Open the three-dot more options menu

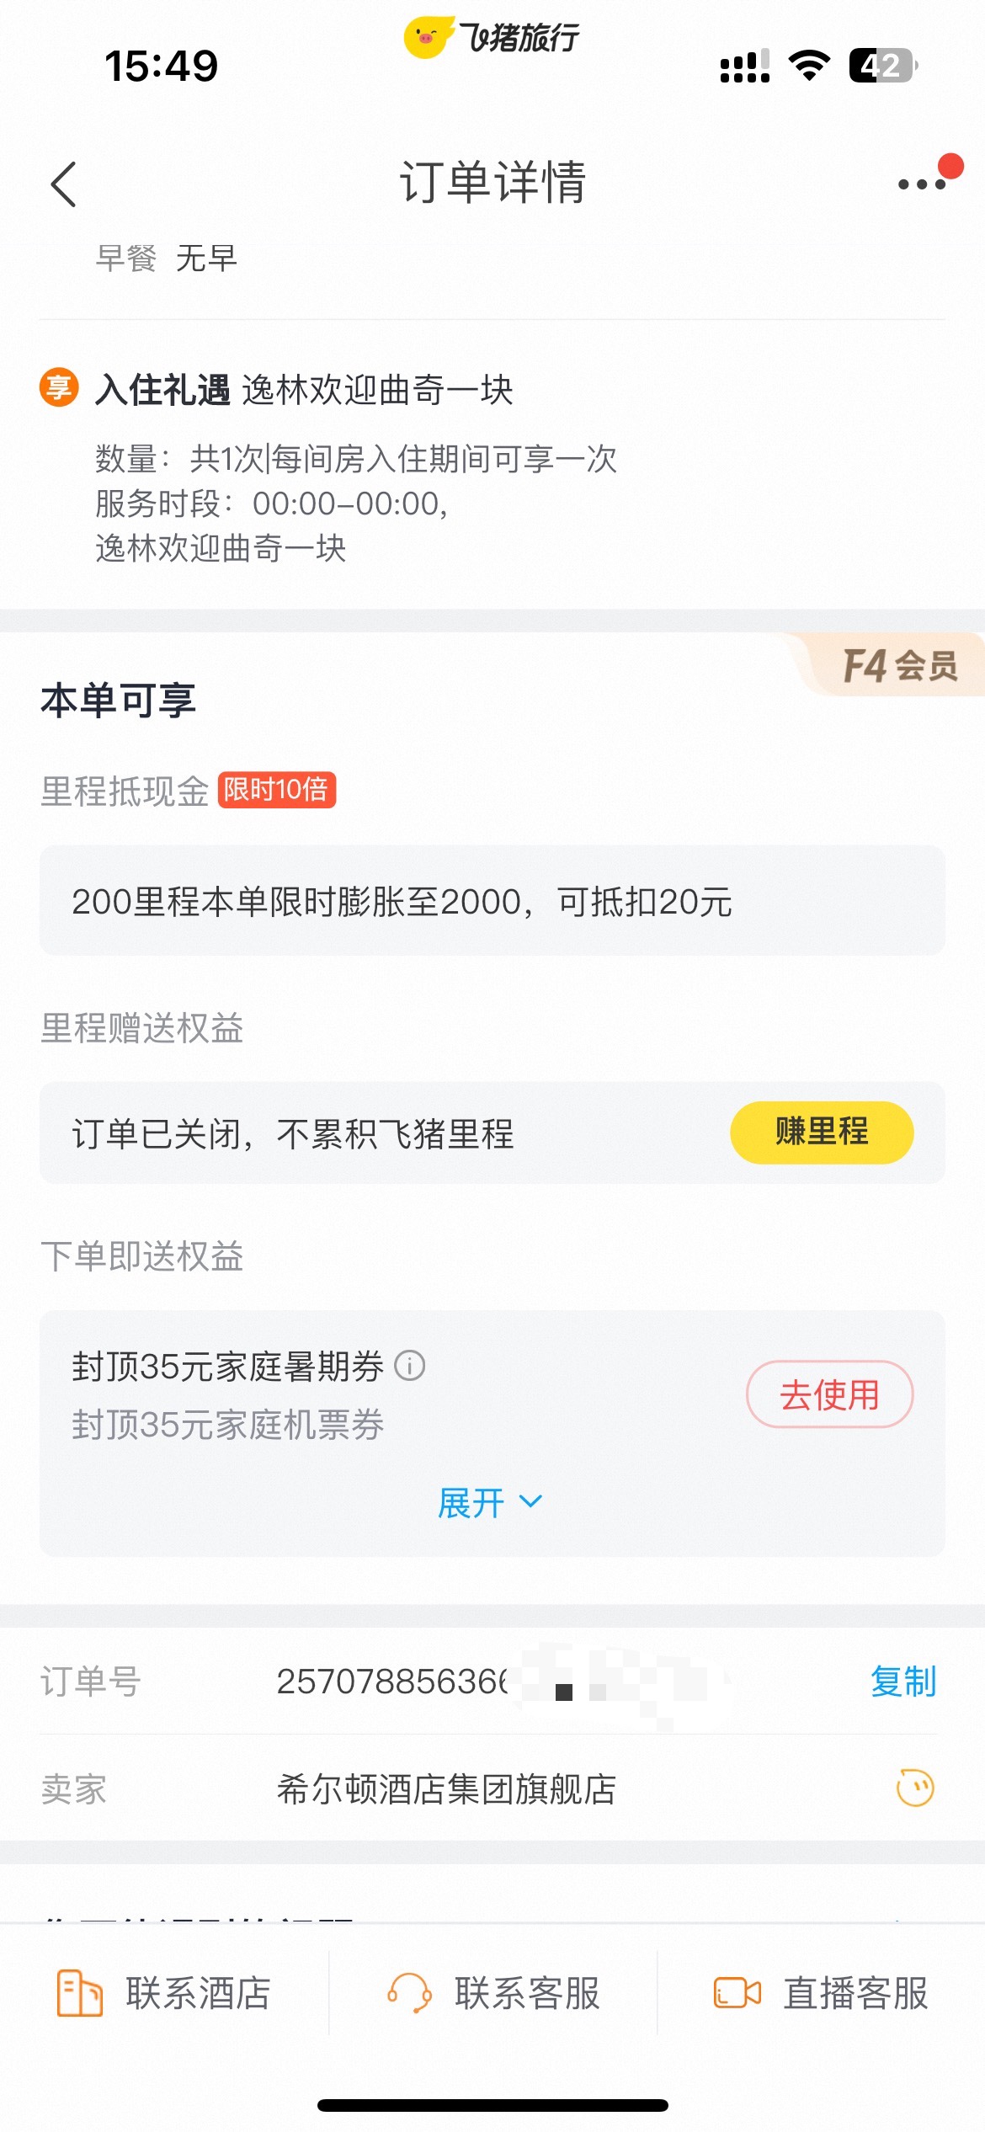pos(922,184)
